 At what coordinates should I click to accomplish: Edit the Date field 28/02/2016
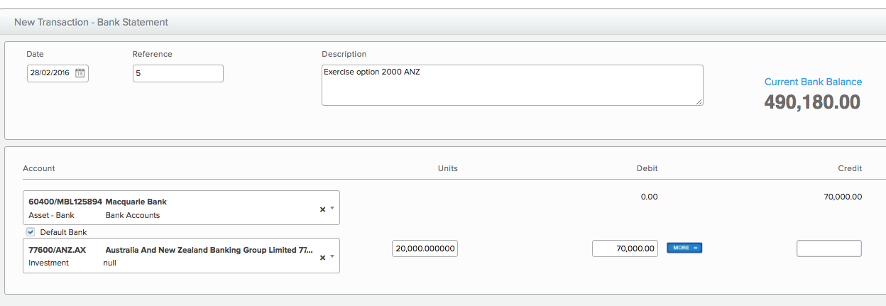click(x=58, y=73)
